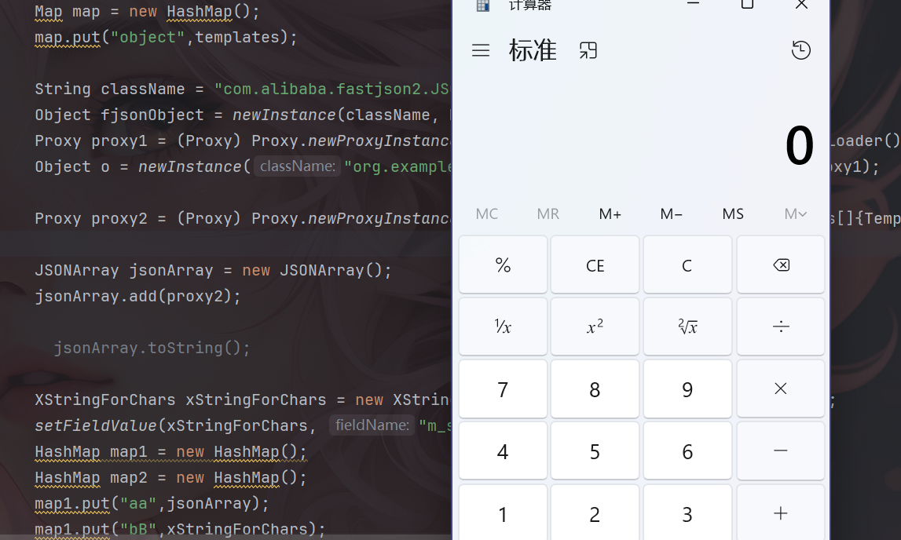Click 'HashMap map2 = new HashMap();' line
Viewport: 901px width, 540px height.
(170, 477)
